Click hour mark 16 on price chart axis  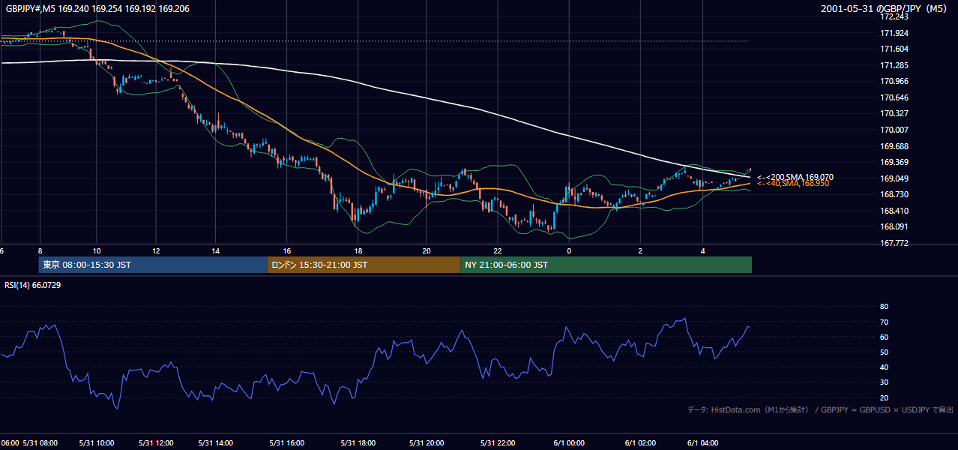tap(287, 250)
